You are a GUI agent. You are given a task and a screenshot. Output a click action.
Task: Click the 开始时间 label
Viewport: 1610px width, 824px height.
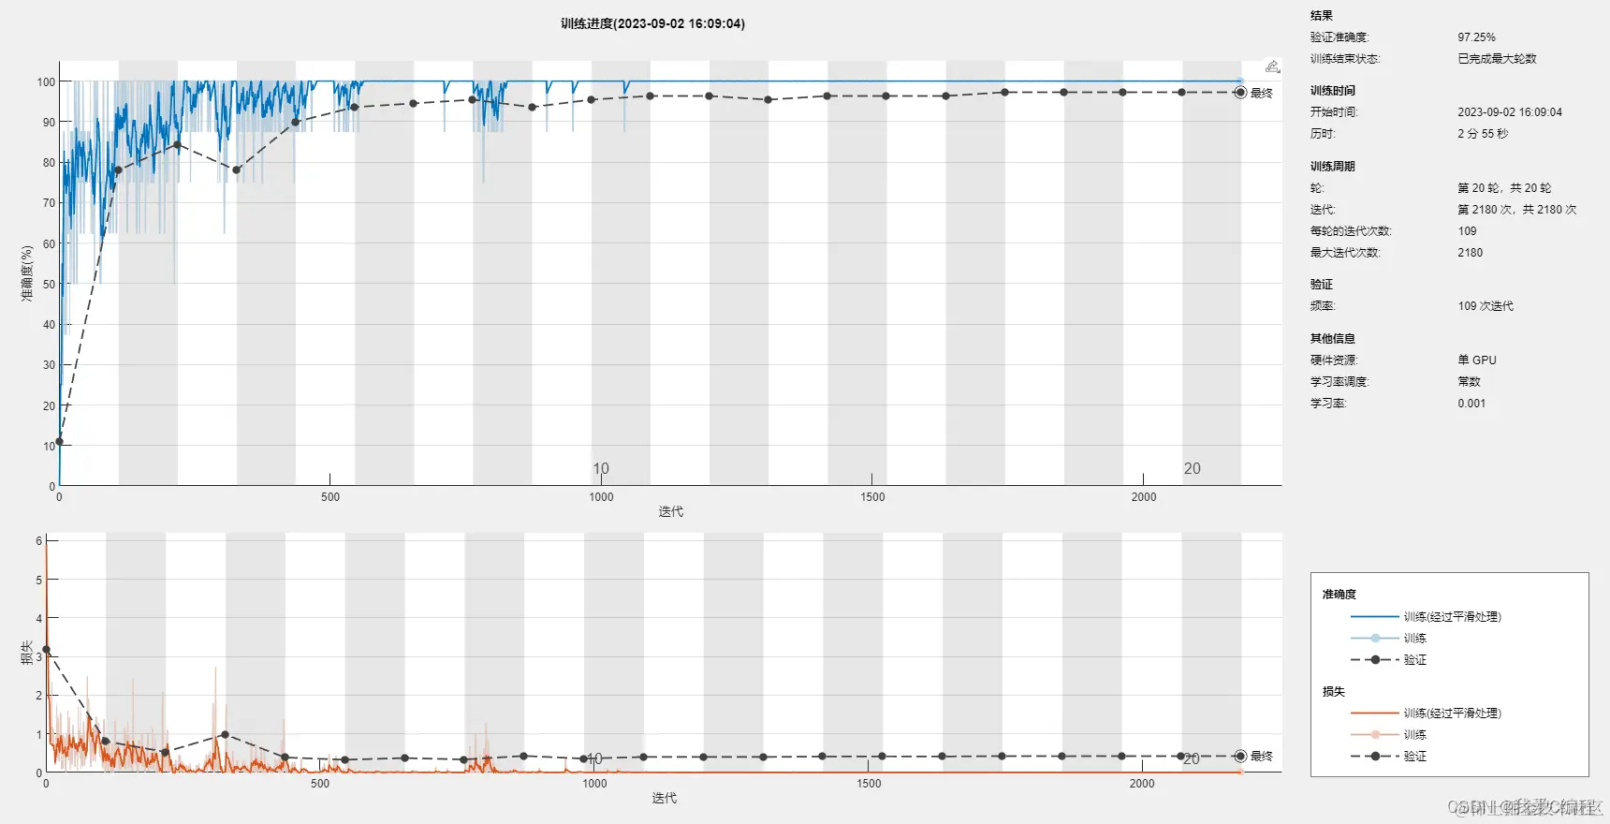pyautogui.click(x=1333, y=112)
